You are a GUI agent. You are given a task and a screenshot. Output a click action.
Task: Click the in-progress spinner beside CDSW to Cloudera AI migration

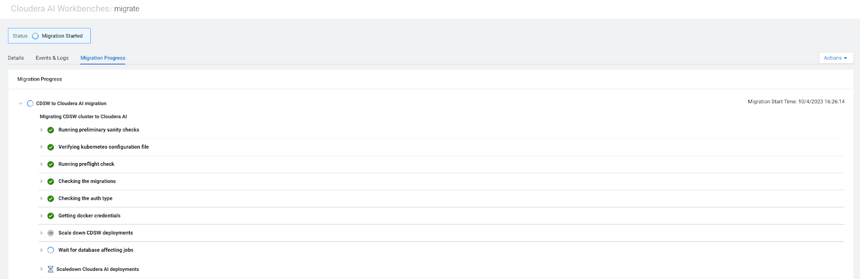pyautogui.click(x=30, y=104)
